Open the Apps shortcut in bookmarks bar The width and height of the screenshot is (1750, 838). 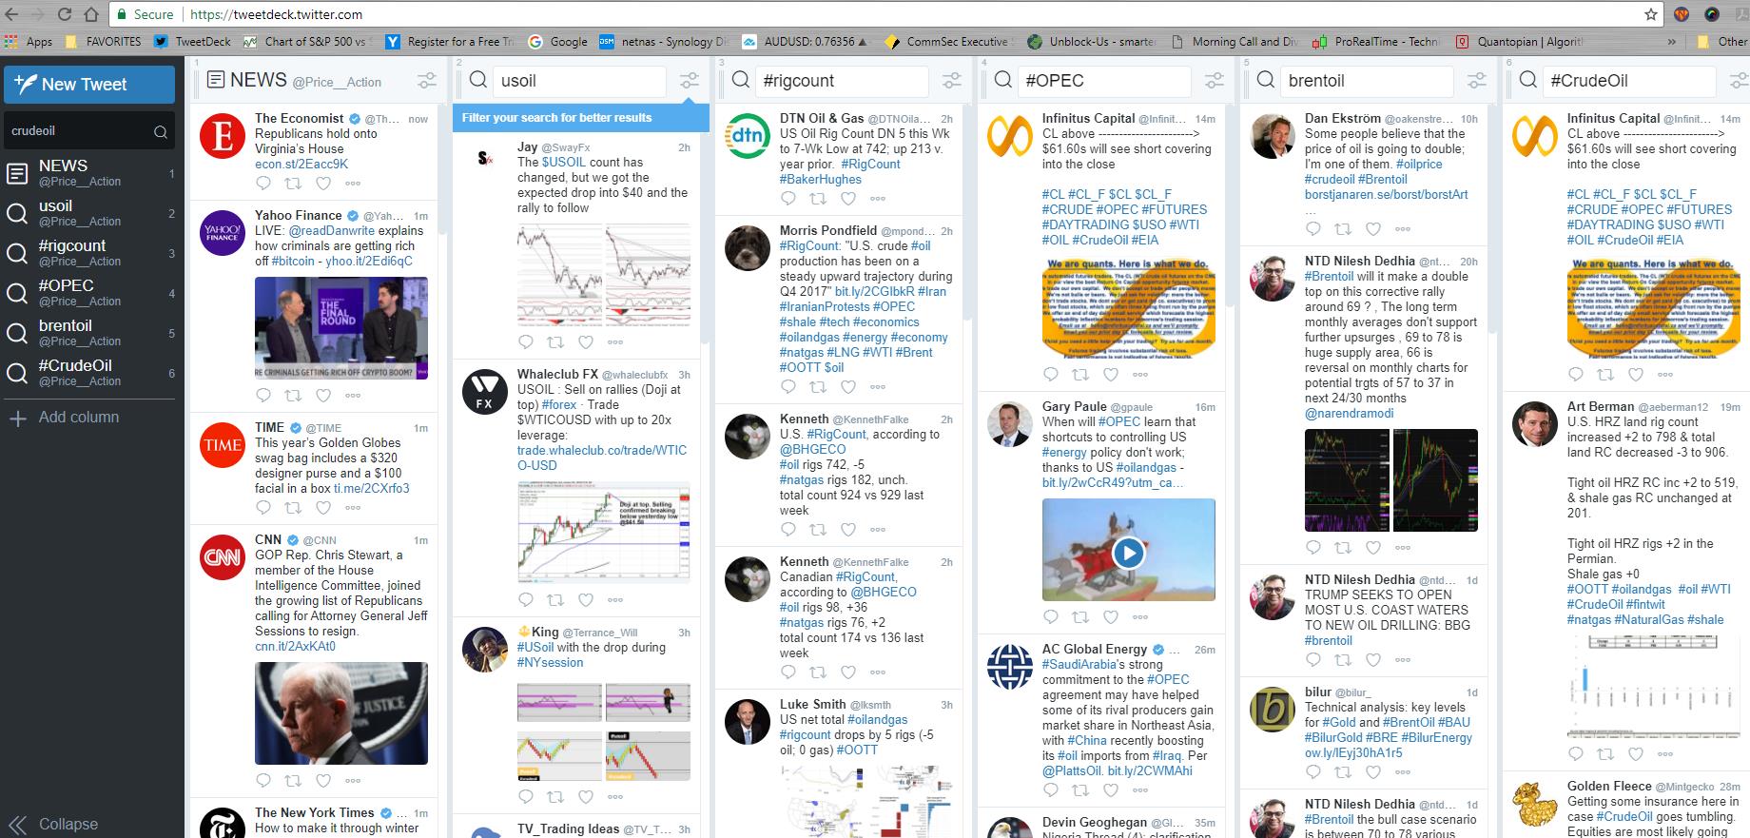pos(29,42)
